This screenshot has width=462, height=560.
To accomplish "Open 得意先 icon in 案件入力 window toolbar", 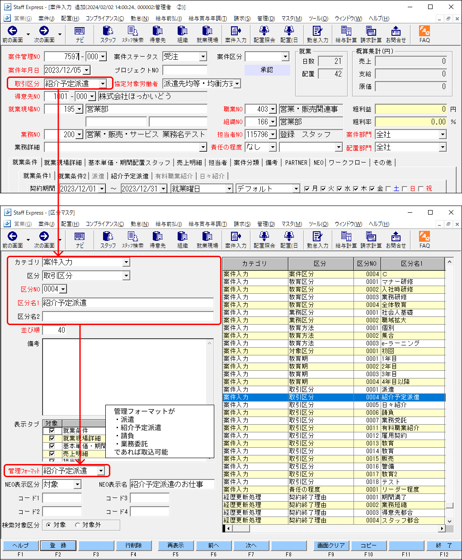I will tap(158, 34).
